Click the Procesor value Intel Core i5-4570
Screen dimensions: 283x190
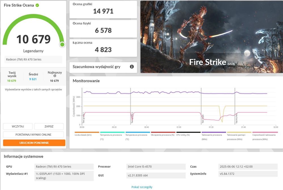click(x=156, y=166)
